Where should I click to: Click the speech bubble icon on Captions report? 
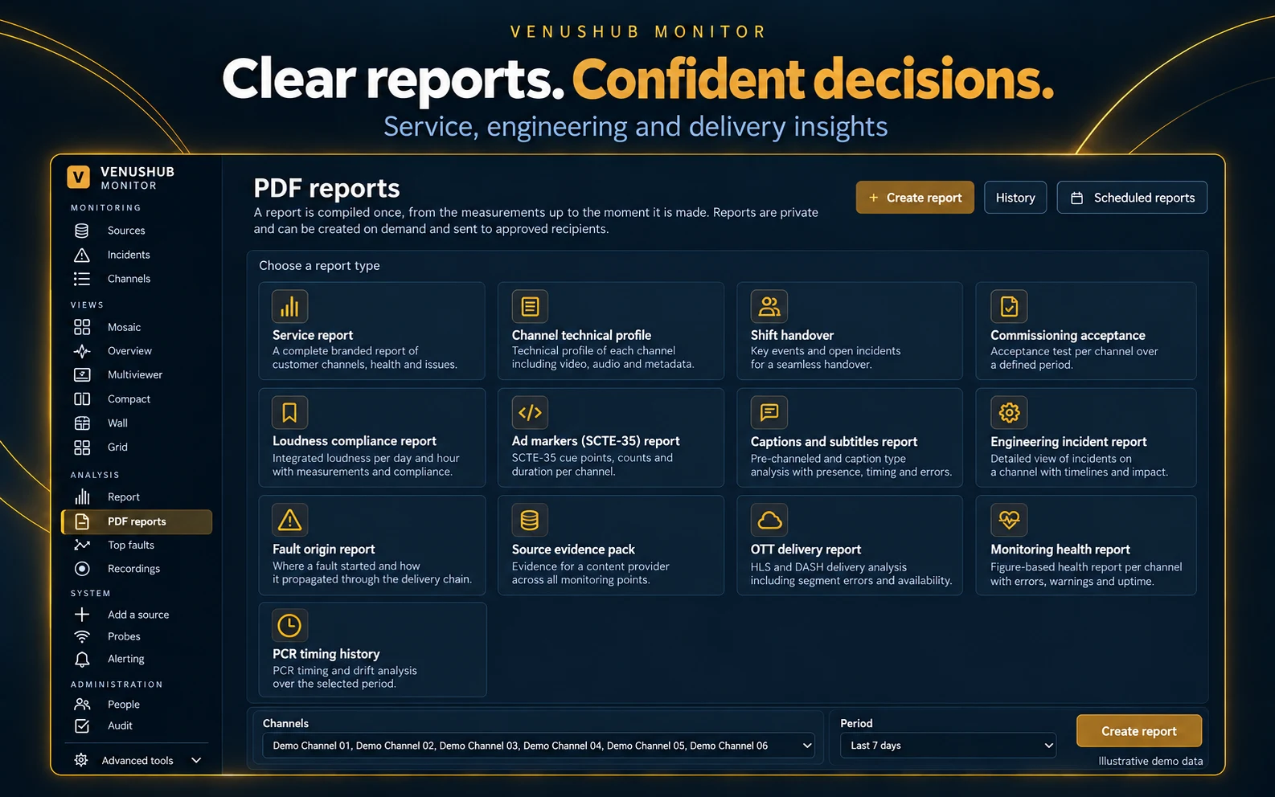click(769, 412)
